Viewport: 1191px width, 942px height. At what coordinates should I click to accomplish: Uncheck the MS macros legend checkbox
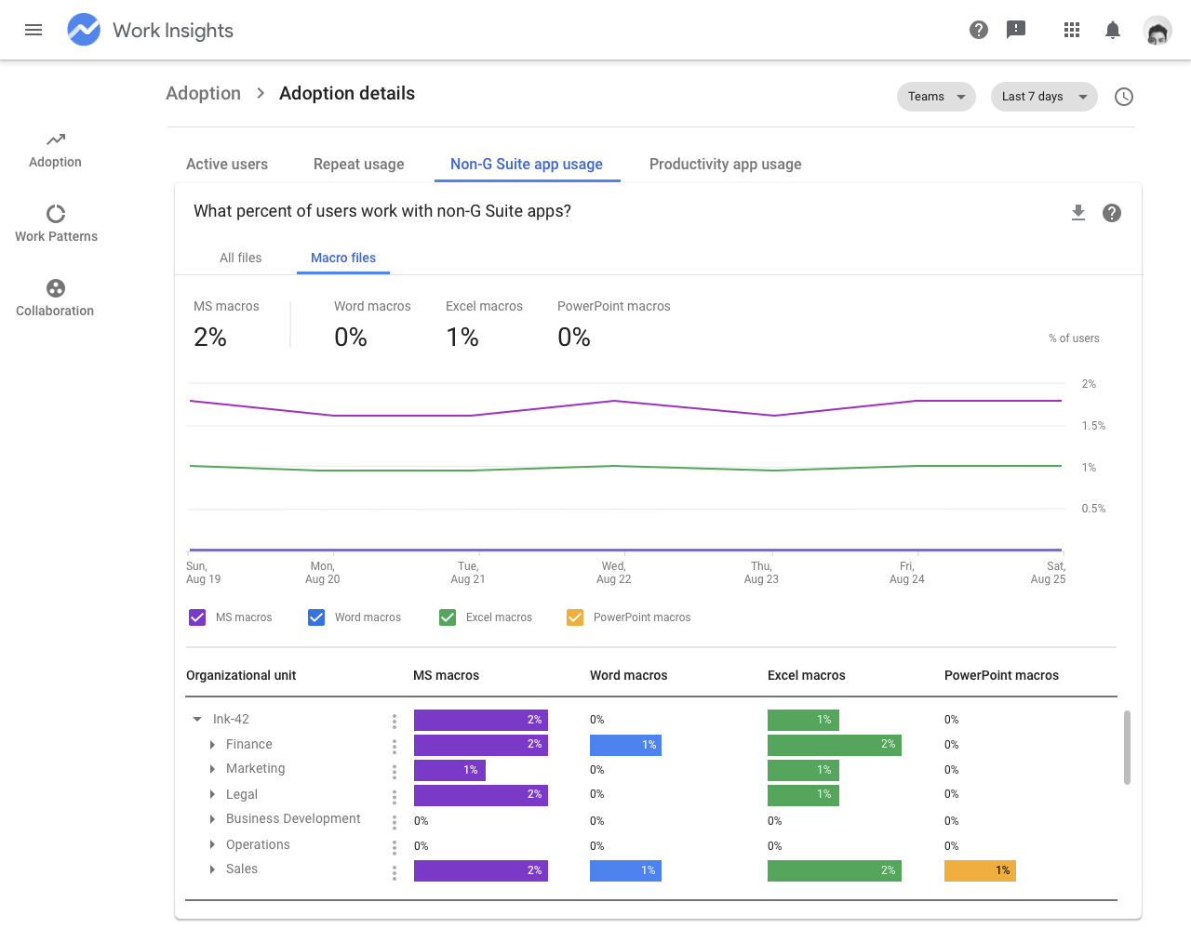tap(196, 617)
